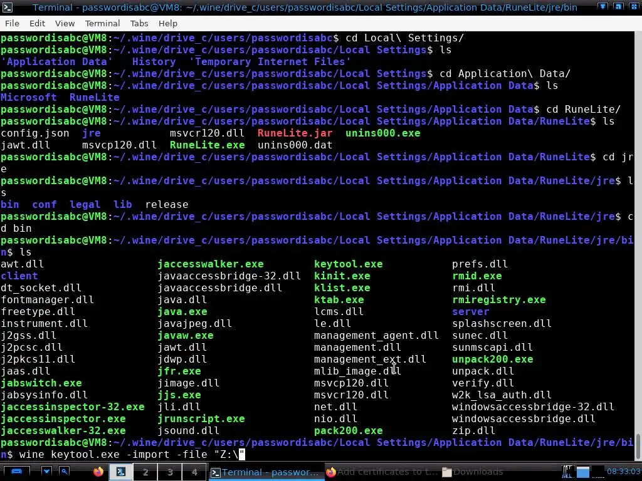Image resolution: width=642 pixels, height=481 pixels.
Task: Click the windowsaccessbridge-32.dll file name
Action: coord(533,407)
